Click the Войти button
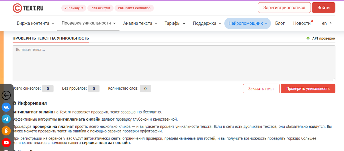The width and height of the screenshot is (344, 151). coord(323,8)
